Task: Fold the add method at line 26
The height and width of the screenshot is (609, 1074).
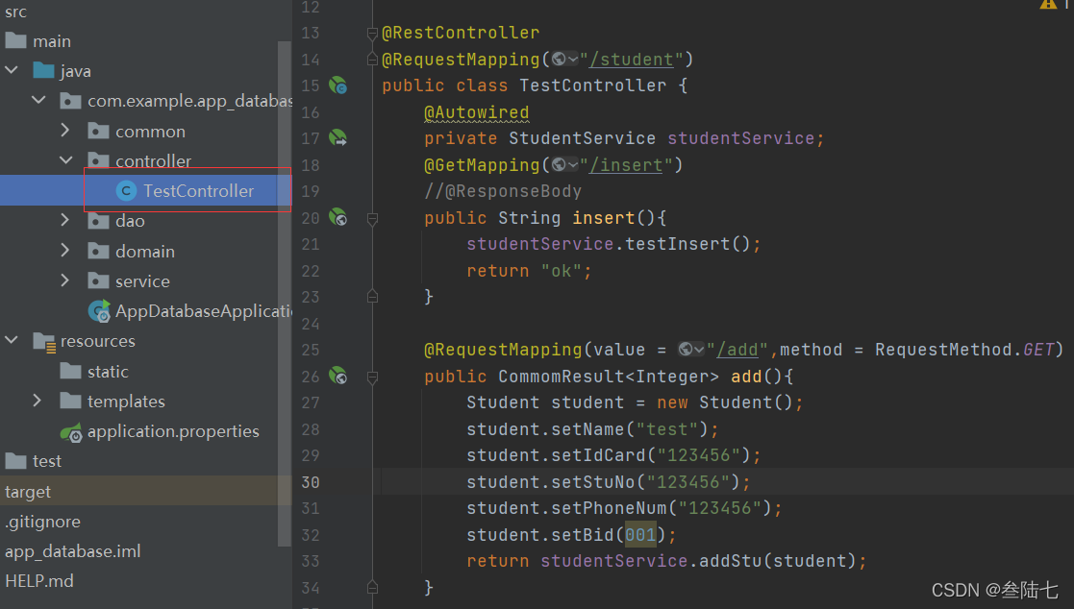Action: [x=373, y=378]
